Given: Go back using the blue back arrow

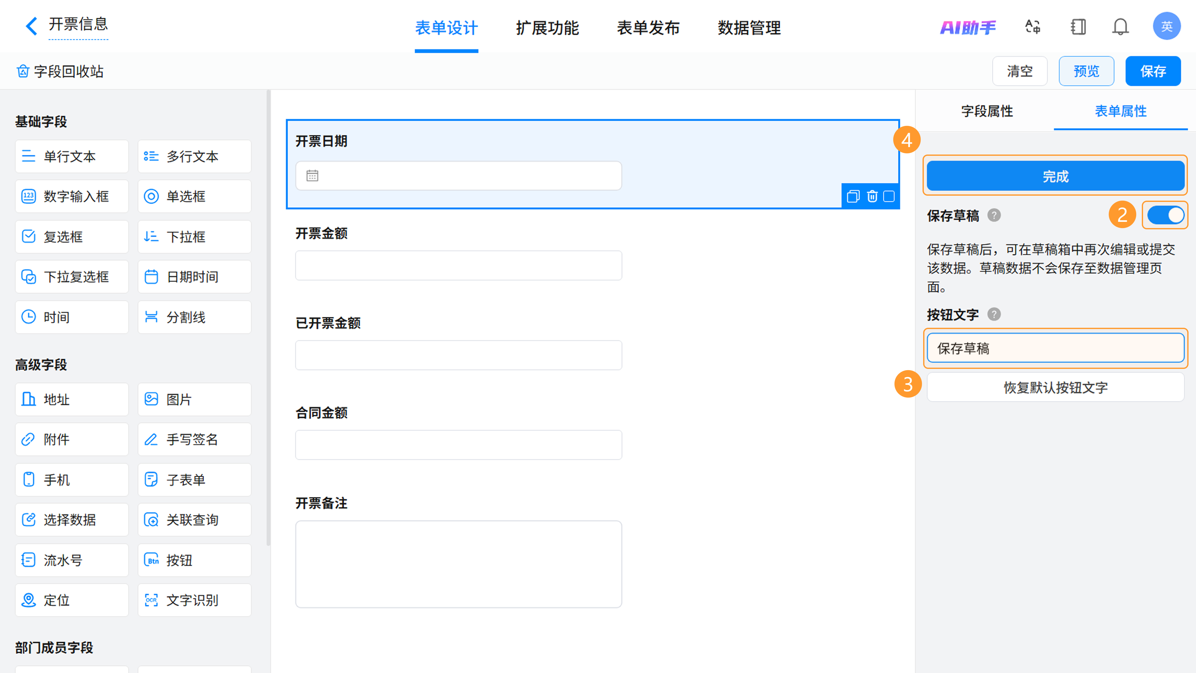Looking at the screenshot, I should point(31,26).
